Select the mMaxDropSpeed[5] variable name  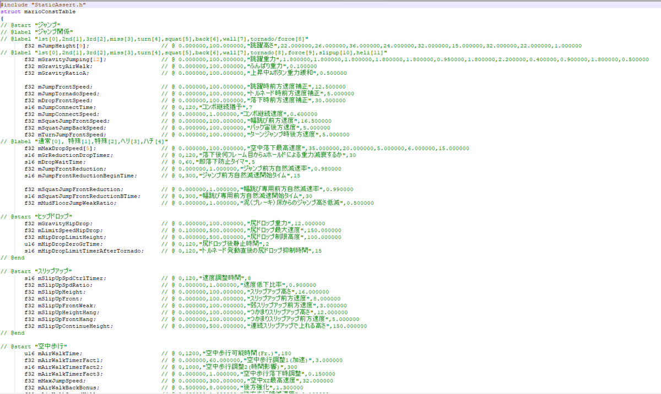point(66,148)
